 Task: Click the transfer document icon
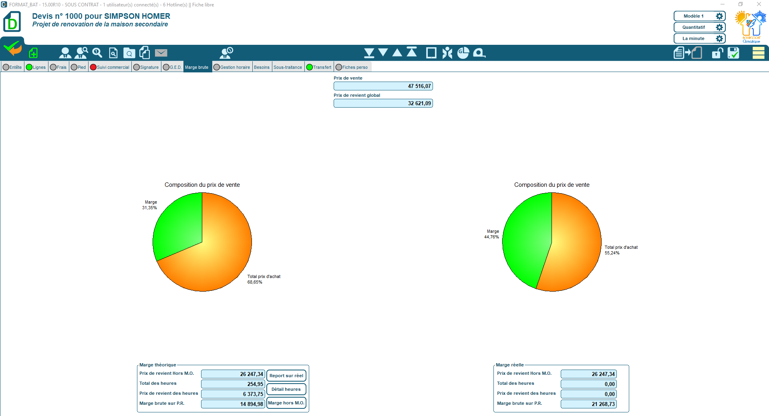click(x=688, y=53)
